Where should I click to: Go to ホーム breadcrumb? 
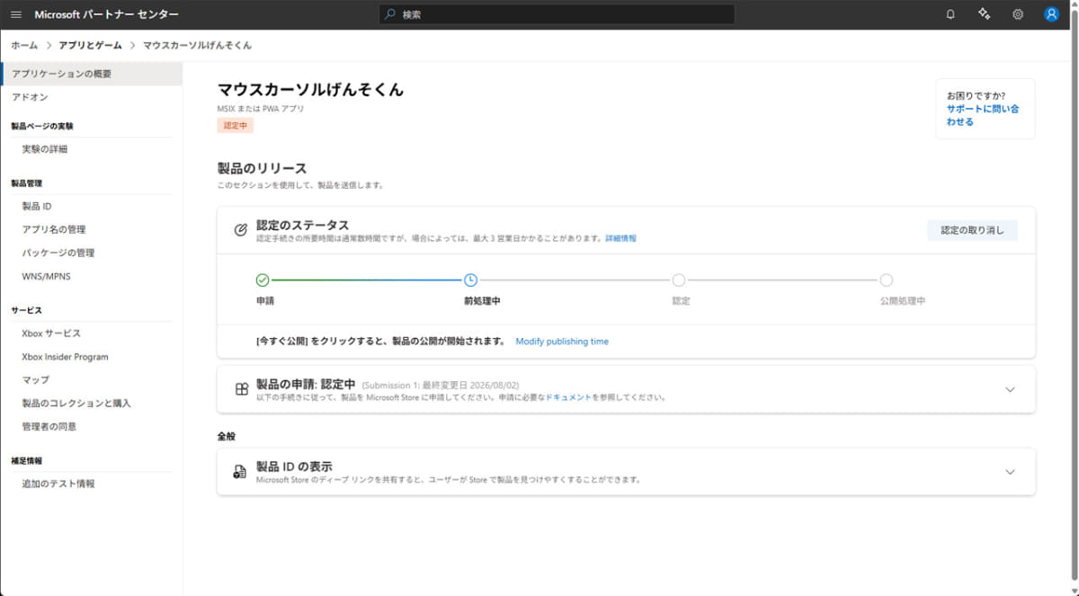point(24,45)
